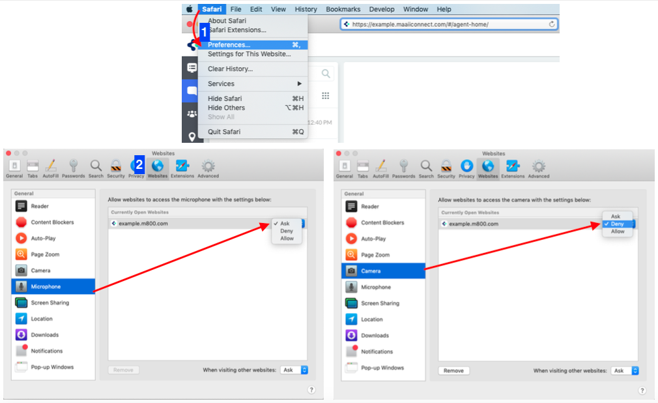Image resolution: width=658 pixels, height=403 pixels.
Task: Open the History menu
Action: [x=306, y=9]
